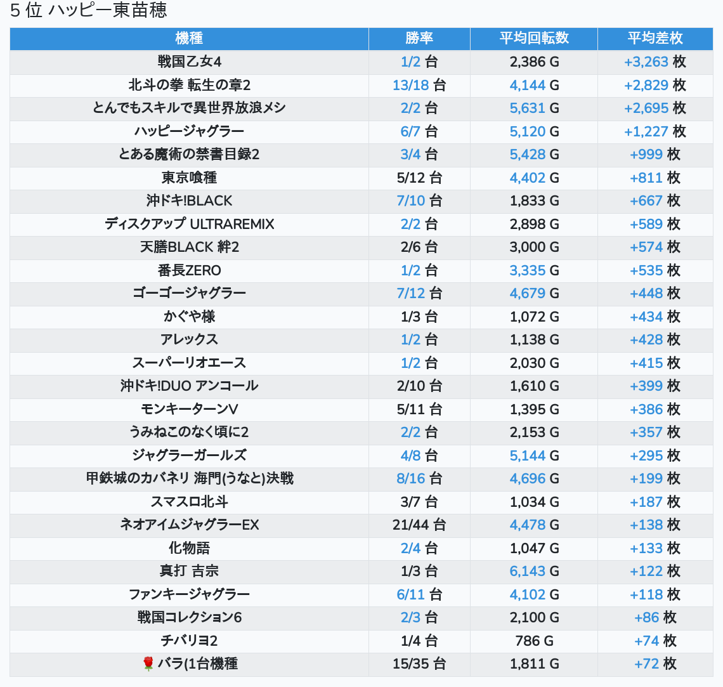
Task: Click the +2,829 枚 difference cell
Action: 655,85
